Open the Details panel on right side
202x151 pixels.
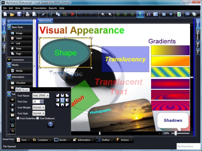pyautogui.click(x=198, y=23)
